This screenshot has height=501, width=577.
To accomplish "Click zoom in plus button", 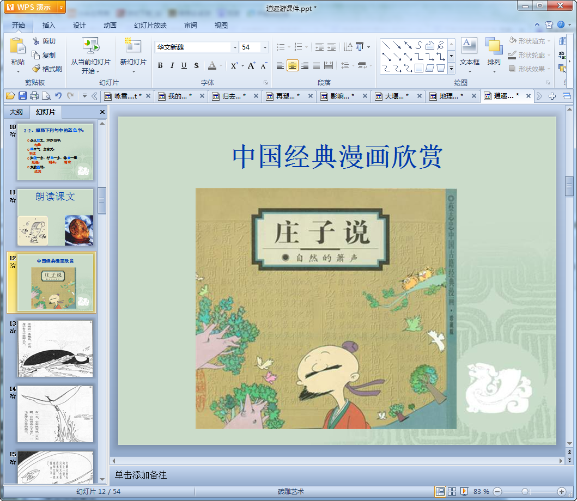I will coord(562,491).
